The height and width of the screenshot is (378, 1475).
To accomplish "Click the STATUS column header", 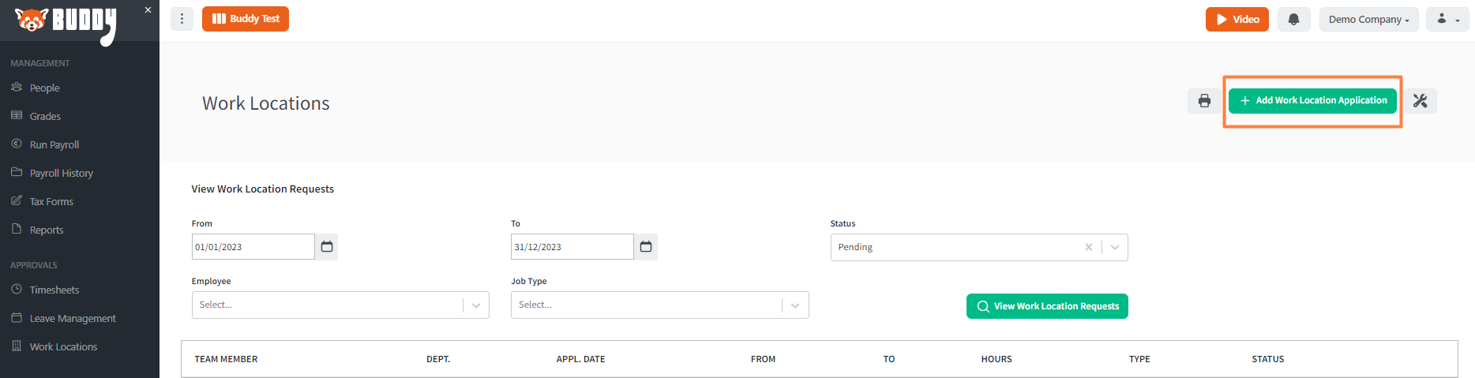I will click(1268, 359).
